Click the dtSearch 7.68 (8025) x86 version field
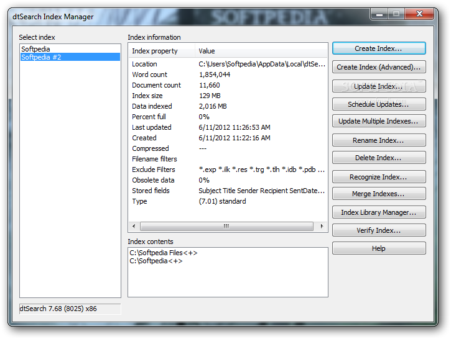 (70, 309)
